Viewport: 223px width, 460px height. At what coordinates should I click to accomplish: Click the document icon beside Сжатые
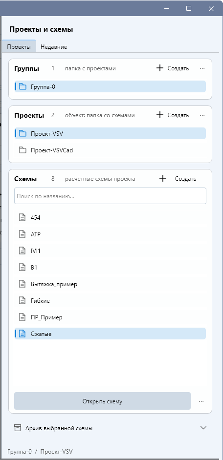pyautogui.click(x=22, y=334)
